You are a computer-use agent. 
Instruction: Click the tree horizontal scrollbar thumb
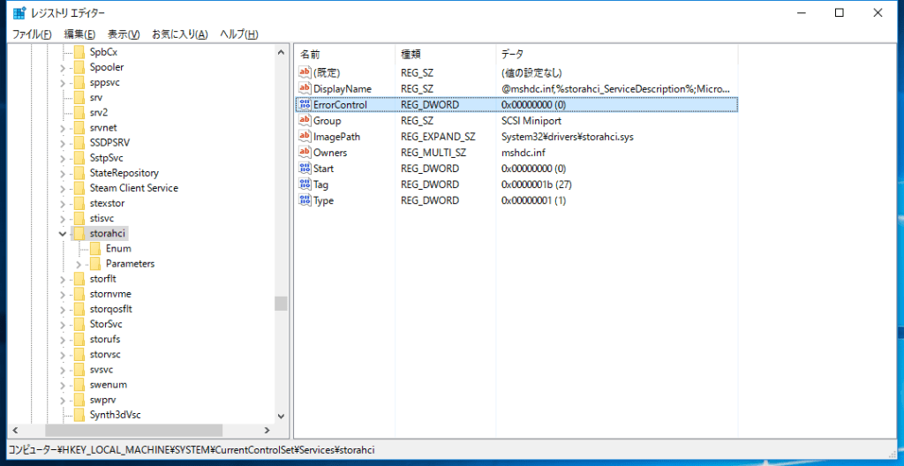click(134, 430)
